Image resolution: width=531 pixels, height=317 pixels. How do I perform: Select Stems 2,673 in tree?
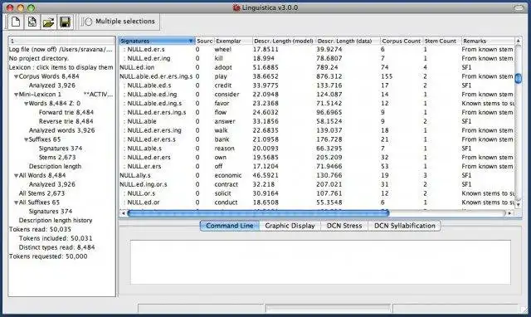point(57,157)
